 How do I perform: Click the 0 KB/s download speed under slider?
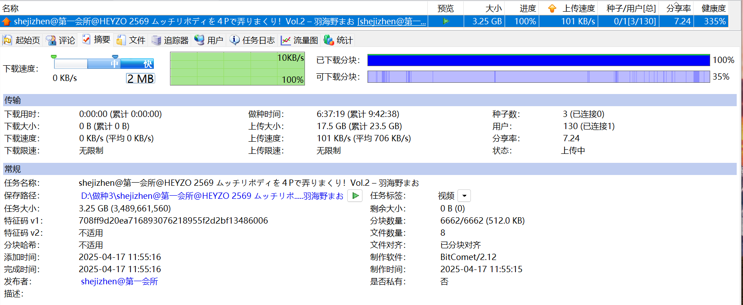[x=65, y=78]
